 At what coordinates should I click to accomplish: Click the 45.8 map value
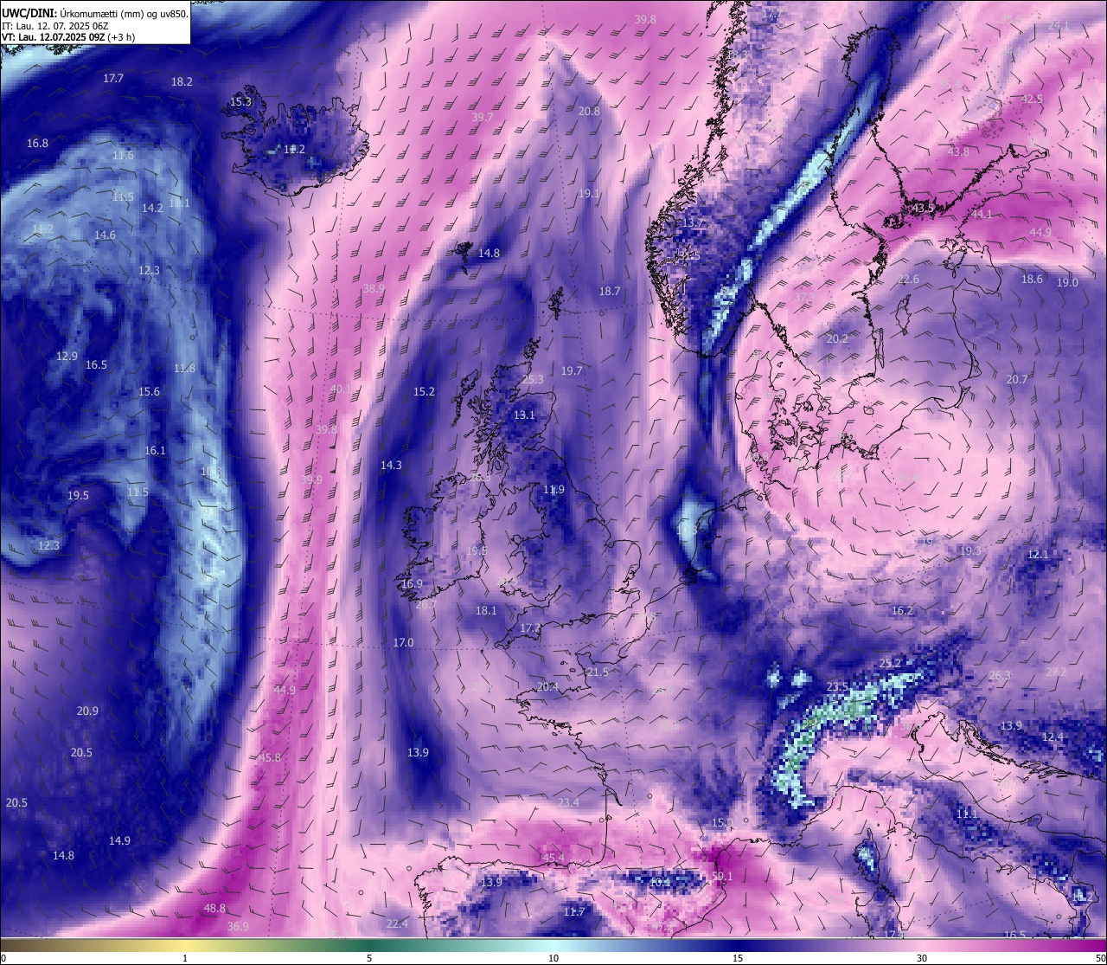click(270, 757)
